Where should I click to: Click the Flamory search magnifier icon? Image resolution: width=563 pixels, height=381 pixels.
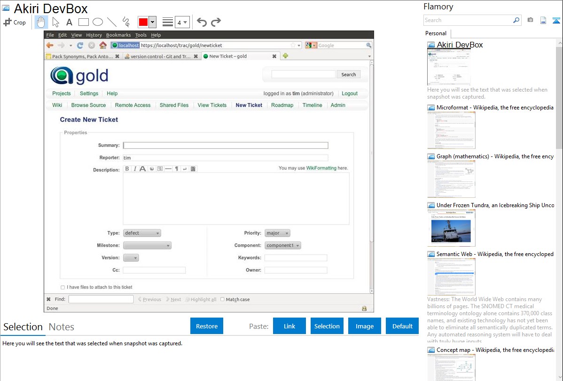516,20
